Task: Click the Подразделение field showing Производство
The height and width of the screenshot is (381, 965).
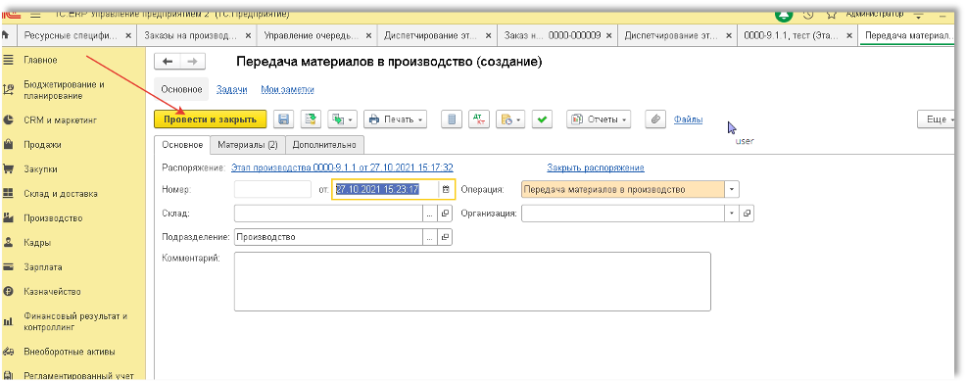Action: coord(328,237)
